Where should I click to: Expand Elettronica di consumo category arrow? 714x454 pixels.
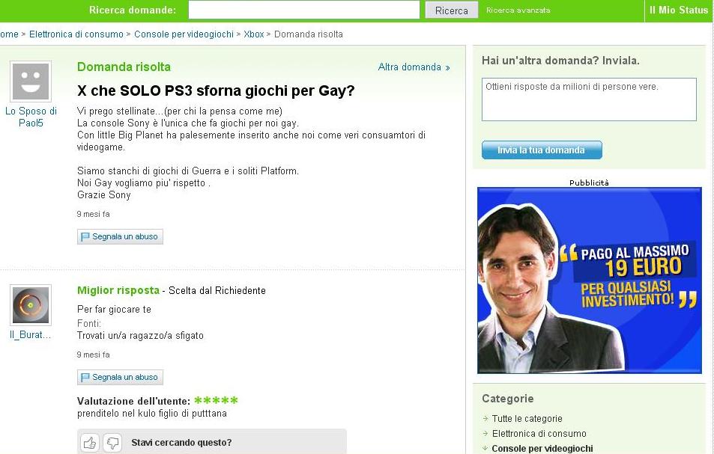click(485, 434)
